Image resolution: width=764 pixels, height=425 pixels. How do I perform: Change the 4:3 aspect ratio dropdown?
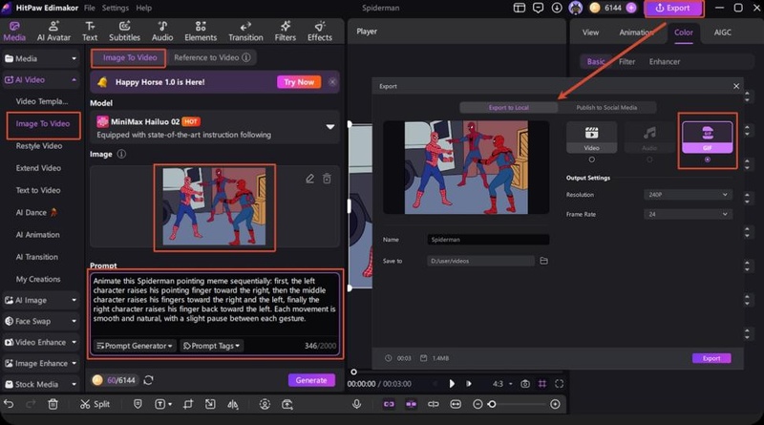pyautogui.click(x=502, y=384)
